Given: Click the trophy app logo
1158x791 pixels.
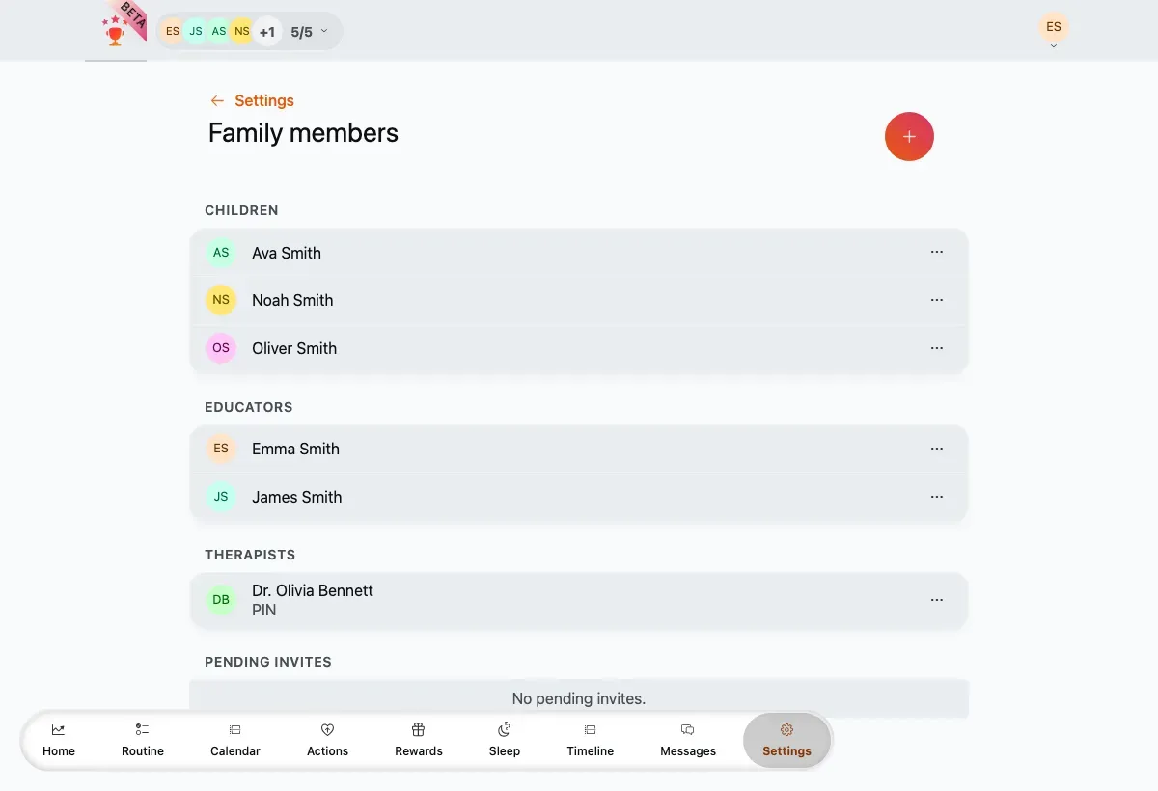Looking at the screenshot, I should tap(116, 31).
